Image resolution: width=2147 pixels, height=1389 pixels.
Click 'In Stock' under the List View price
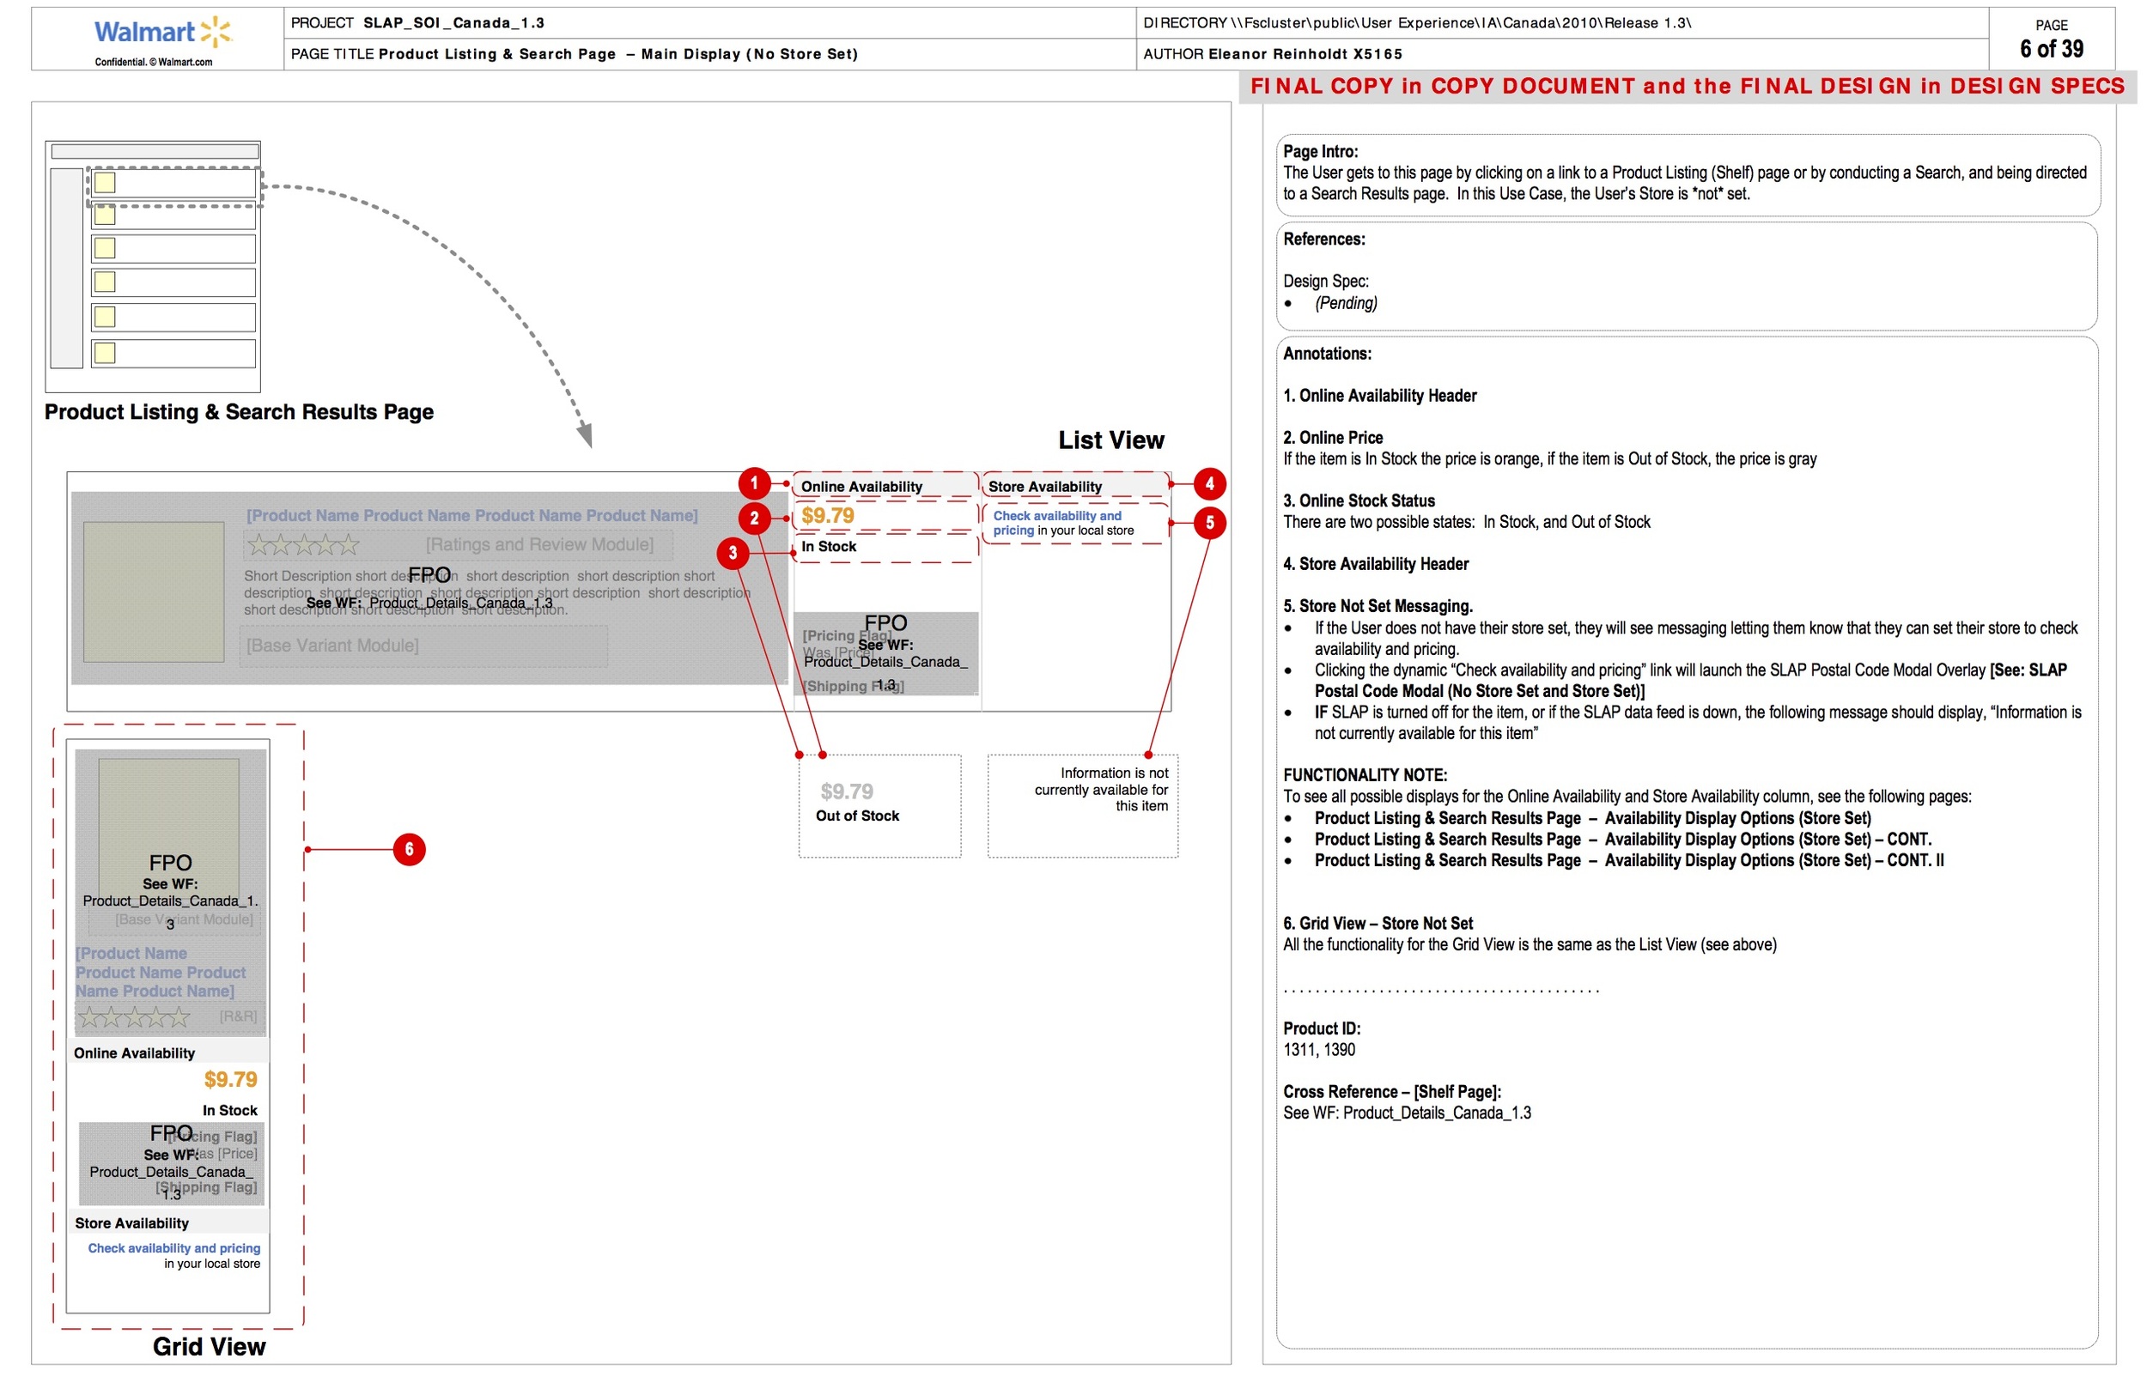coord(828,547)
